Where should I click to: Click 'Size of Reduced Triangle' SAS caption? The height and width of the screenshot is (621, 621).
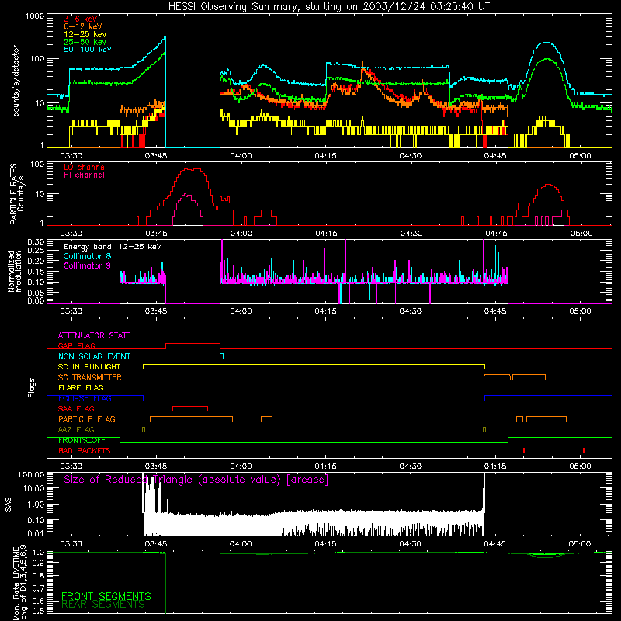pos(196,480)
